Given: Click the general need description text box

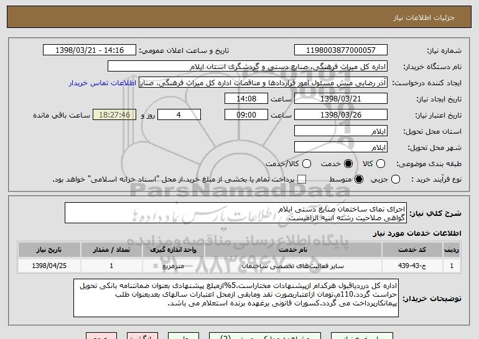Looking at the screenshot, I should tap(236, 213).
